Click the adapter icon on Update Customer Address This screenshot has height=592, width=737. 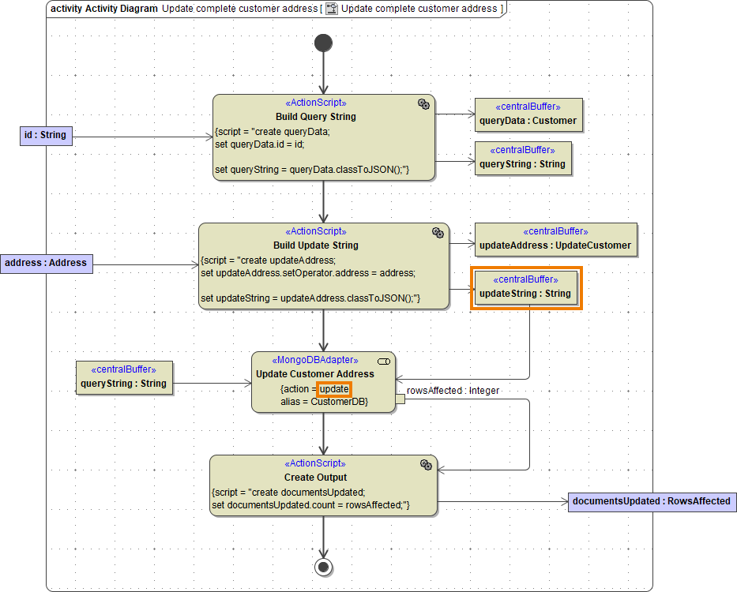click(x=384, y=361)
